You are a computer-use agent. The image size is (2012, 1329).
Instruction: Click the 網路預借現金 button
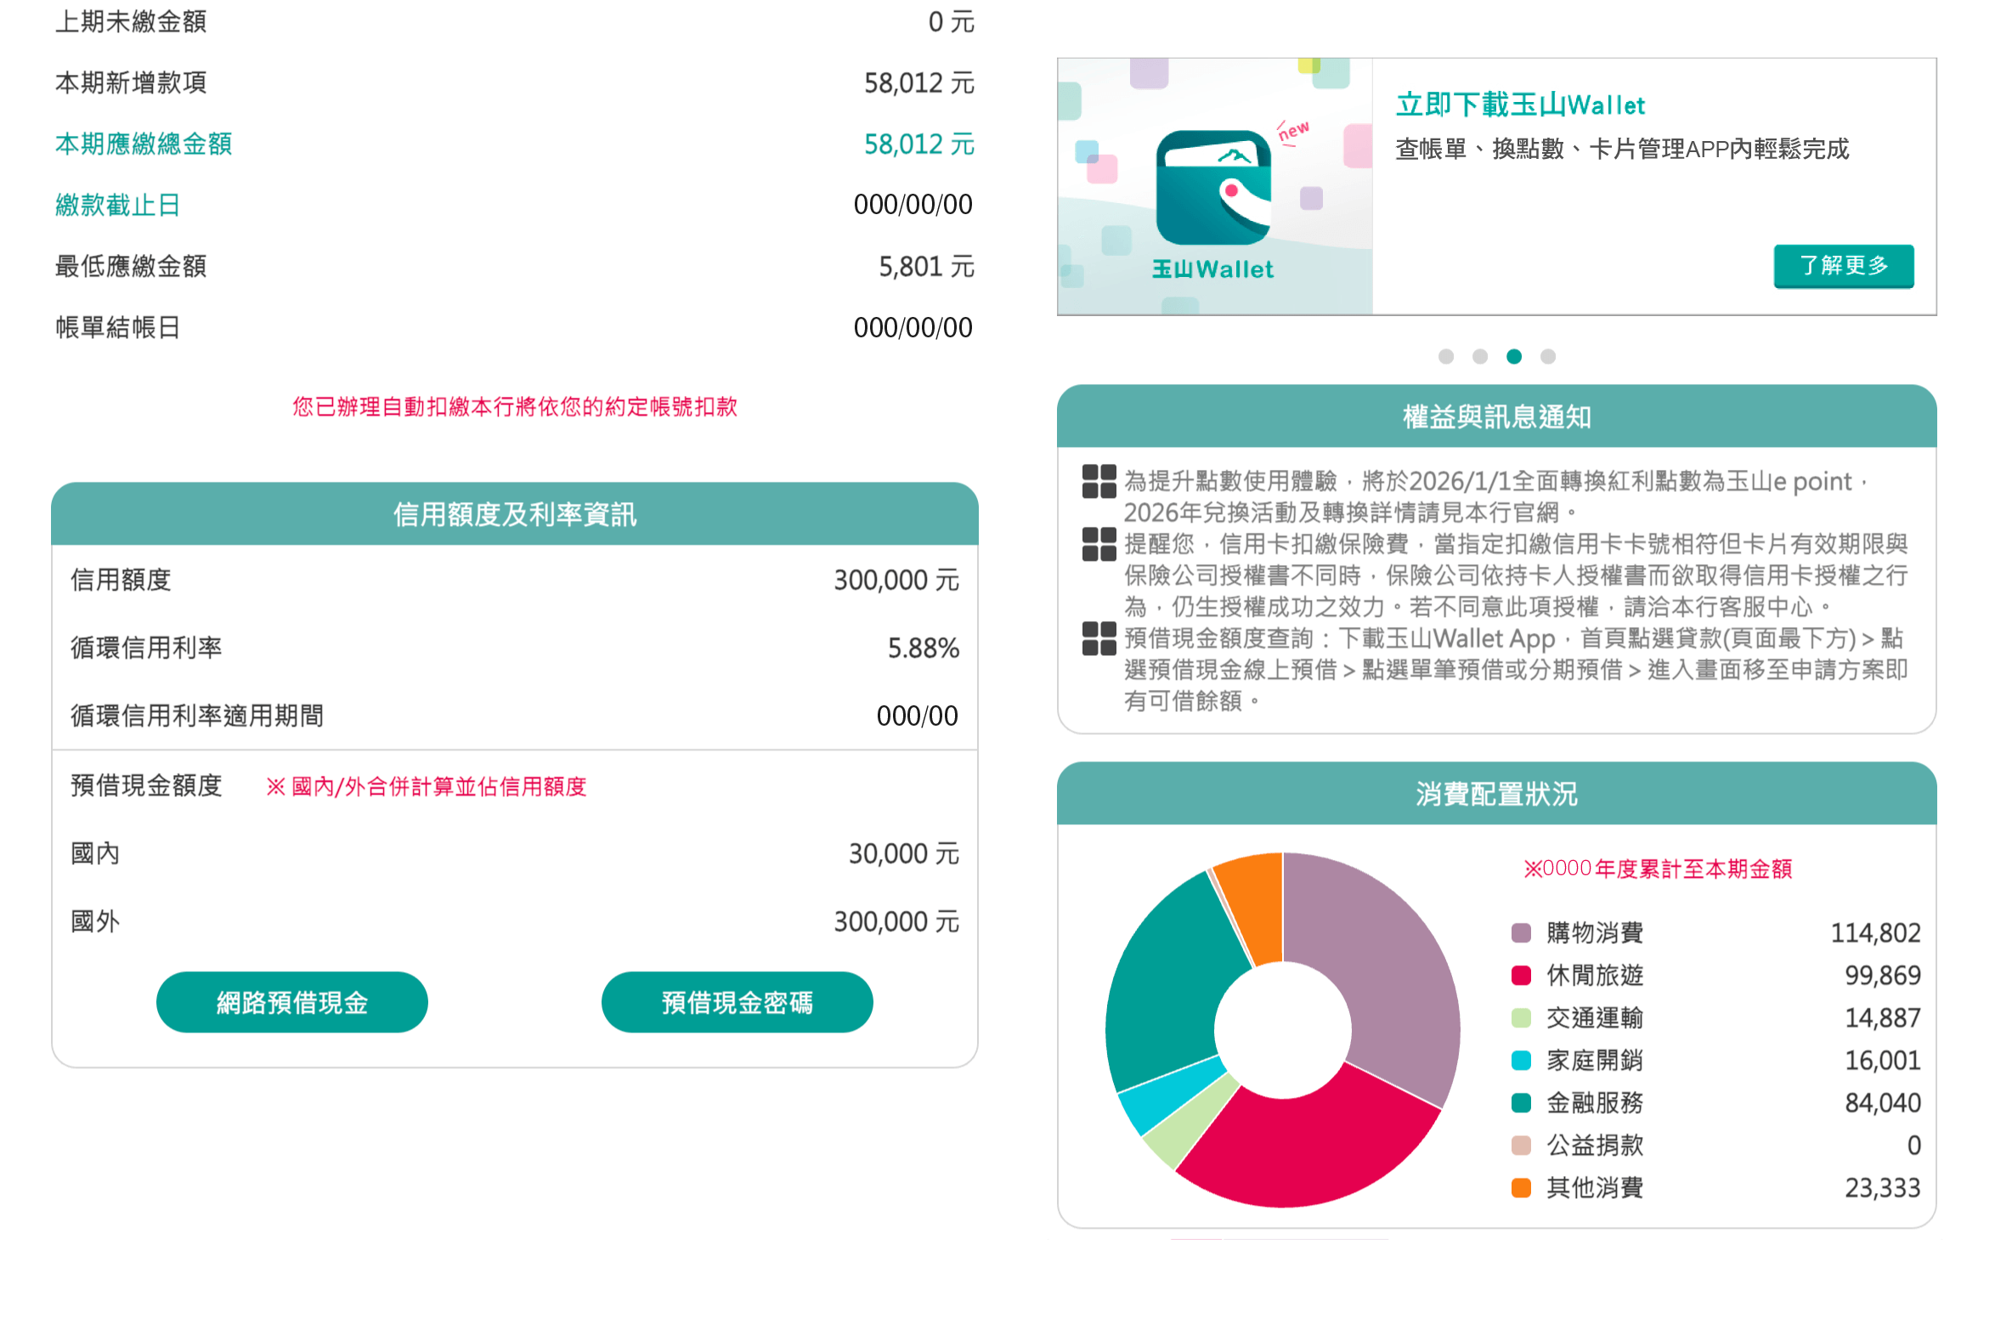(291, 1002)
